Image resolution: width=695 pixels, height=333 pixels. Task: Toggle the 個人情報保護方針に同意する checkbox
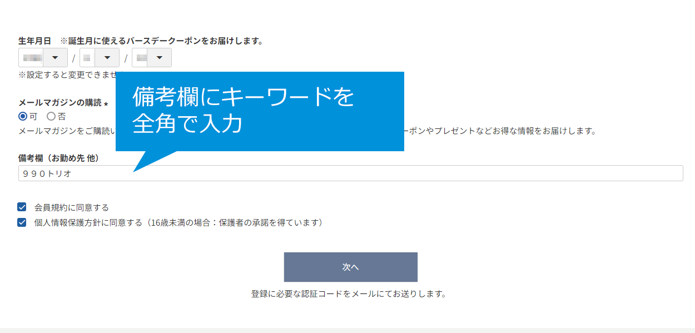[x=22, y=222]
